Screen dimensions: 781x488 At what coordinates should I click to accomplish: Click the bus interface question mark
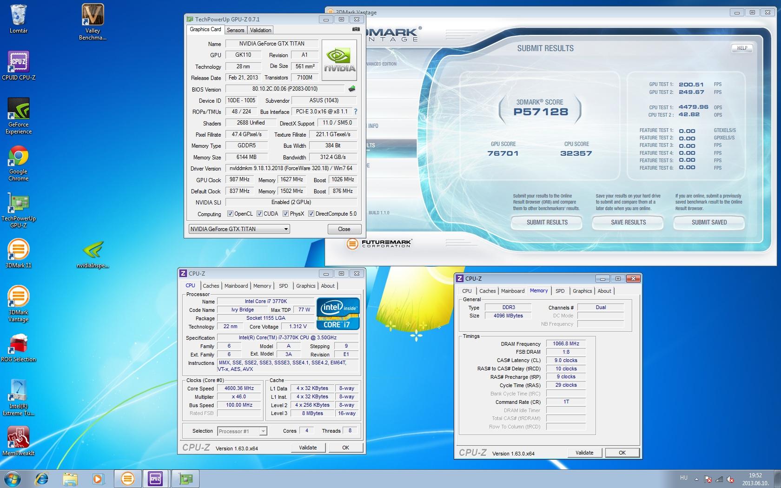(x=356, y=112)
